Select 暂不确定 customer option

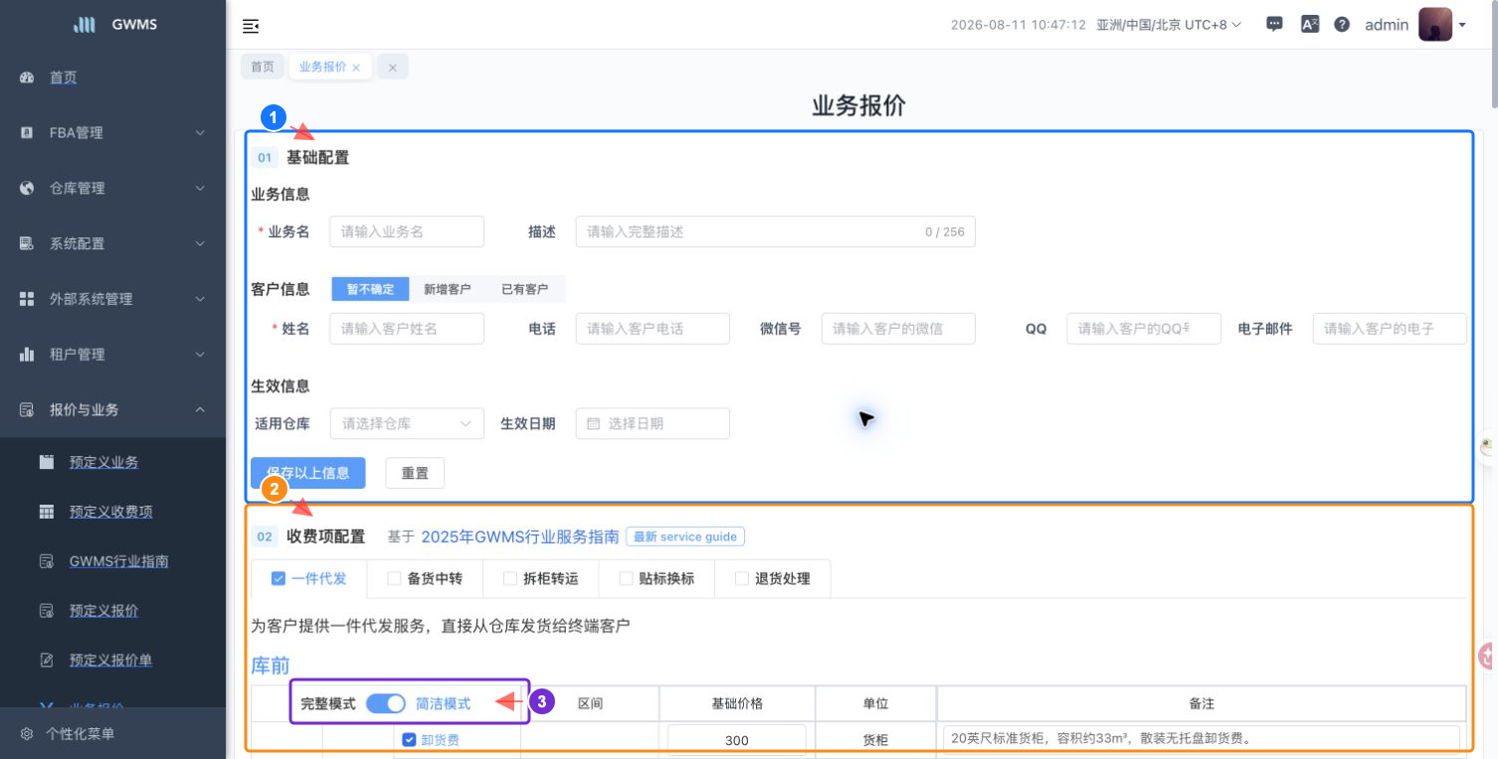[x=370, y=289]
